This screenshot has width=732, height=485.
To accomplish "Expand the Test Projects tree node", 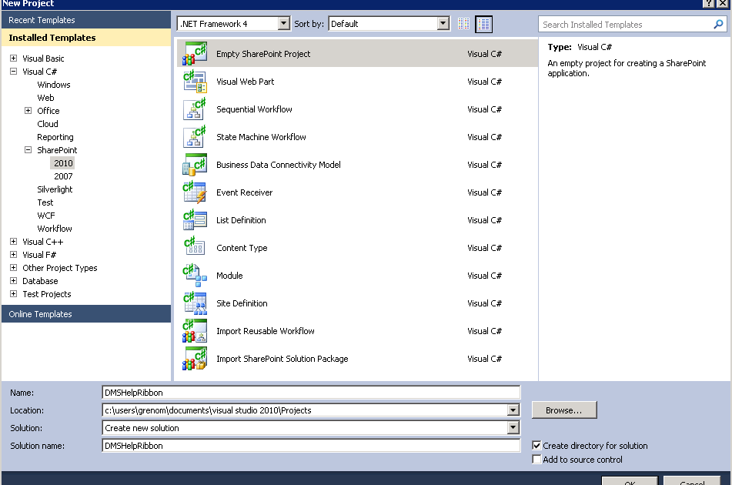I will pos(14,293).
